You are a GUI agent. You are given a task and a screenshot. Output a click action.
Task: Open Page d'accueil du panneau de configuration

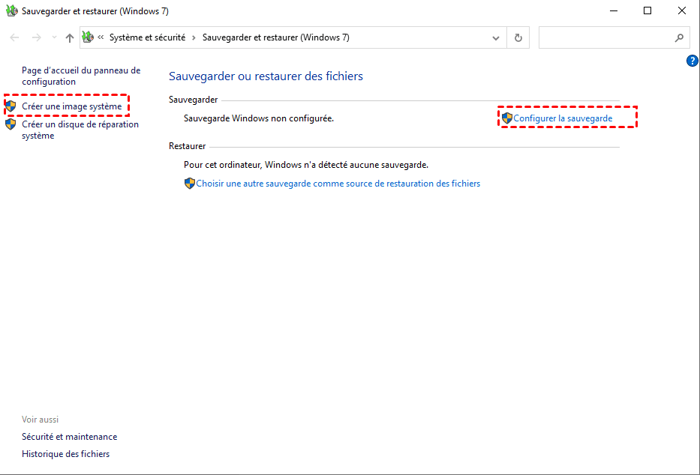click(81, 76)
